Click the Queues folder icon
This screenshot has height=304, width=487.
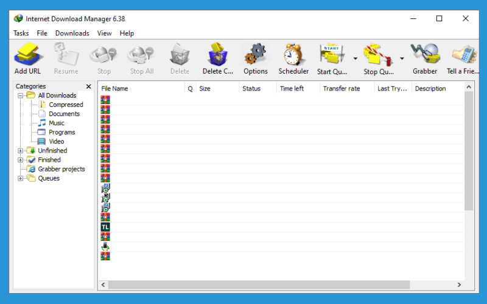tap(31, 178)
